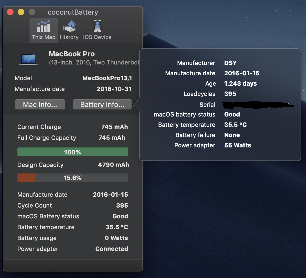
Task: Click the 1.243 days age value
Action: (x=241, y=83)
